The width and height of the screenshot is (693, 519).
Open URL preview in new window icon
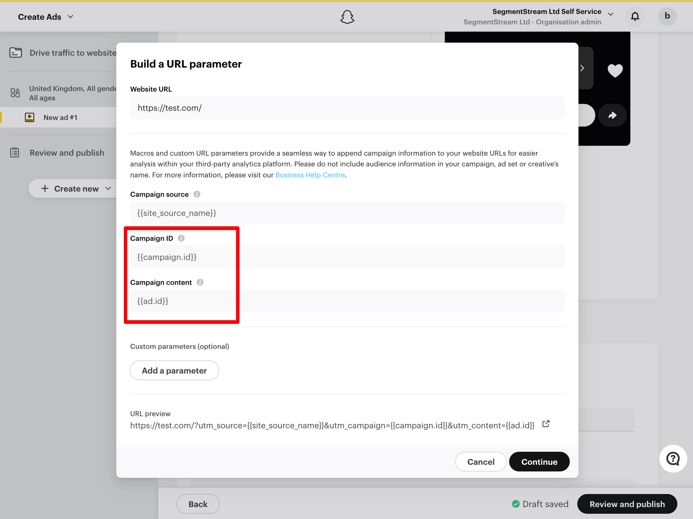tap(546, 424)
